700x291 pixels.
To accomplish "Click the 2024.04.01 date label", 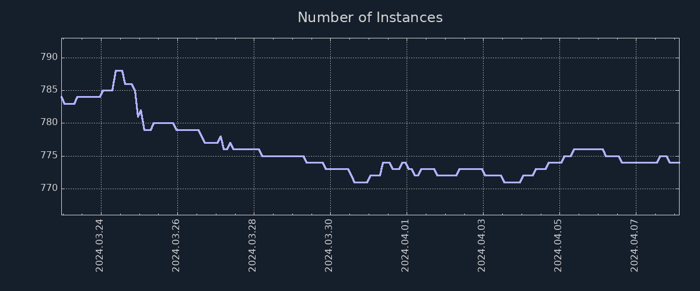I will [x=405, y=245].
